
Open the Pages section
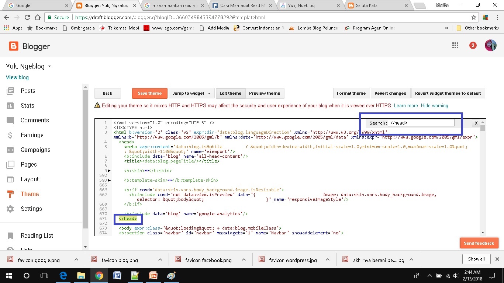tap(29, 164)
